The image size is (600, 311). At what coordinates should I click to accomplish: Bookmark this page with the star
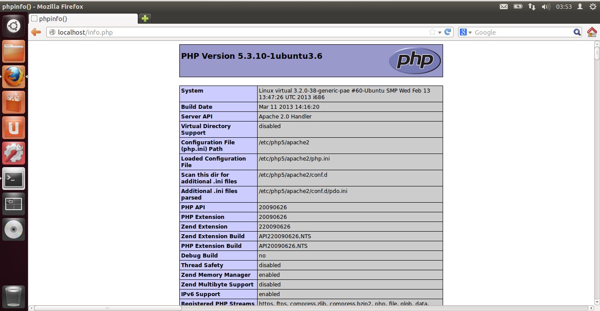[x=432, y=32]
